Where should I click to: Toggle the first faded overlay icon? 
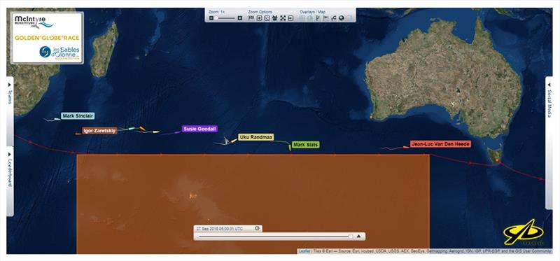[x=302, y=18]
